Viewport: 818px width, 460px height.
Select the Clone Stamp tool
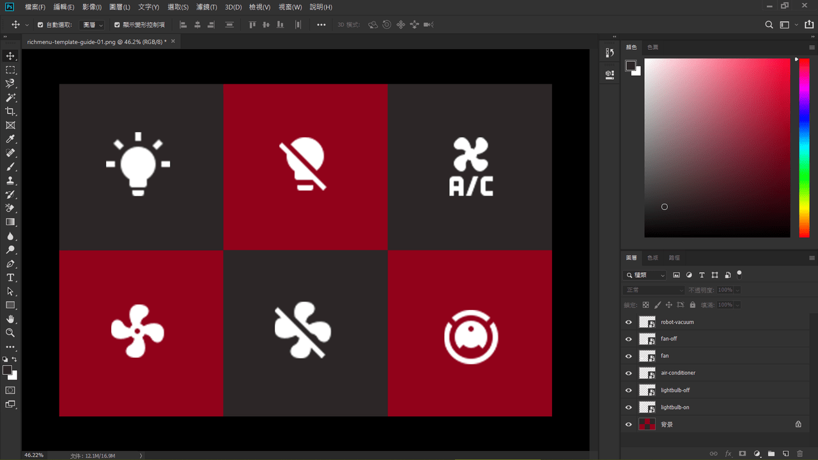pyautogui.click(x=10, y=181)
